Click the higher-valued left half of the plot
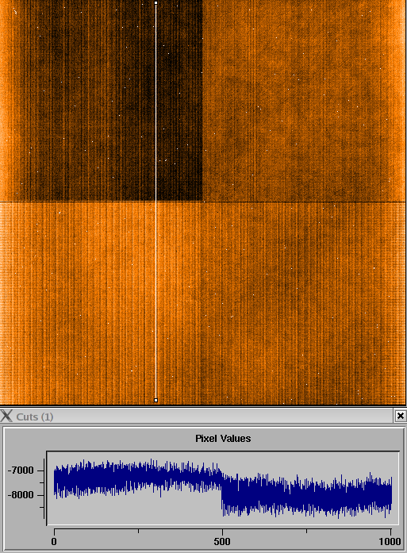 pyautogui.click(x=137, y=478)
